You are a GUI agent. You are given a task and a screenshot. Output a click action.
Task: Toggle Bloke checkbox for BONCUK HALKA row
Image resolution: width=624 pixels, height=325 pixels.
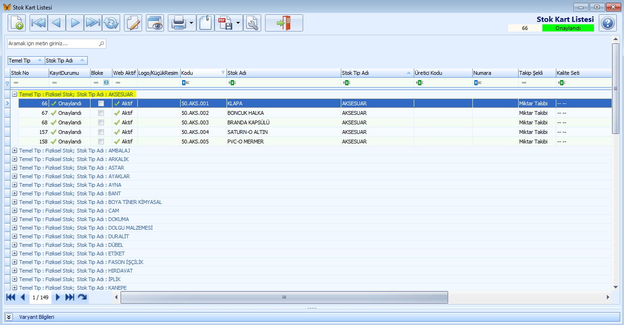click(x=101, y=113)
